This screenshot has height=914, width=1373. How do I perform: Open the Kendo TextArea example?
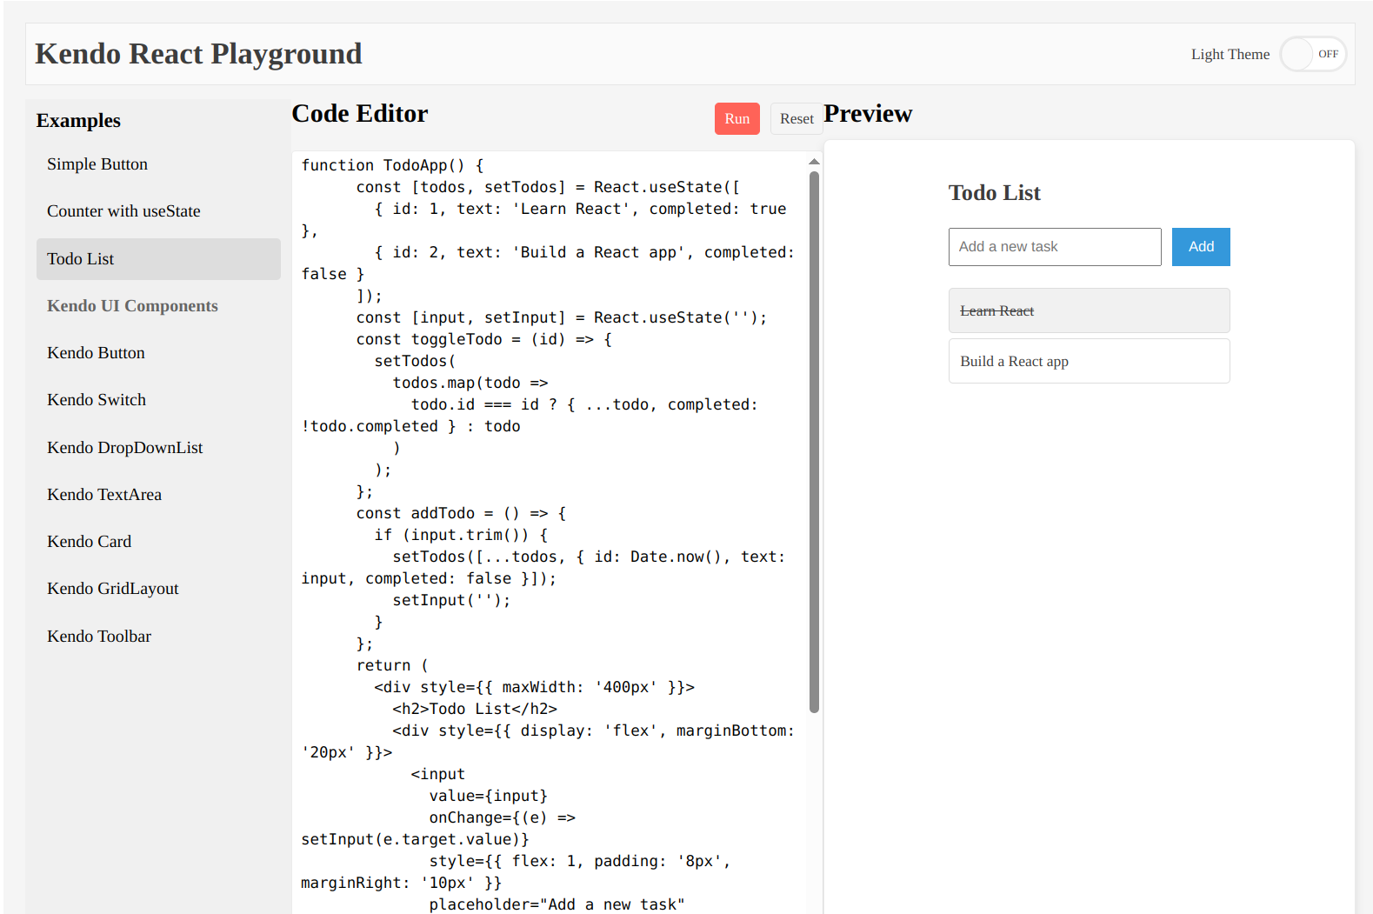(x=158, y=495)
